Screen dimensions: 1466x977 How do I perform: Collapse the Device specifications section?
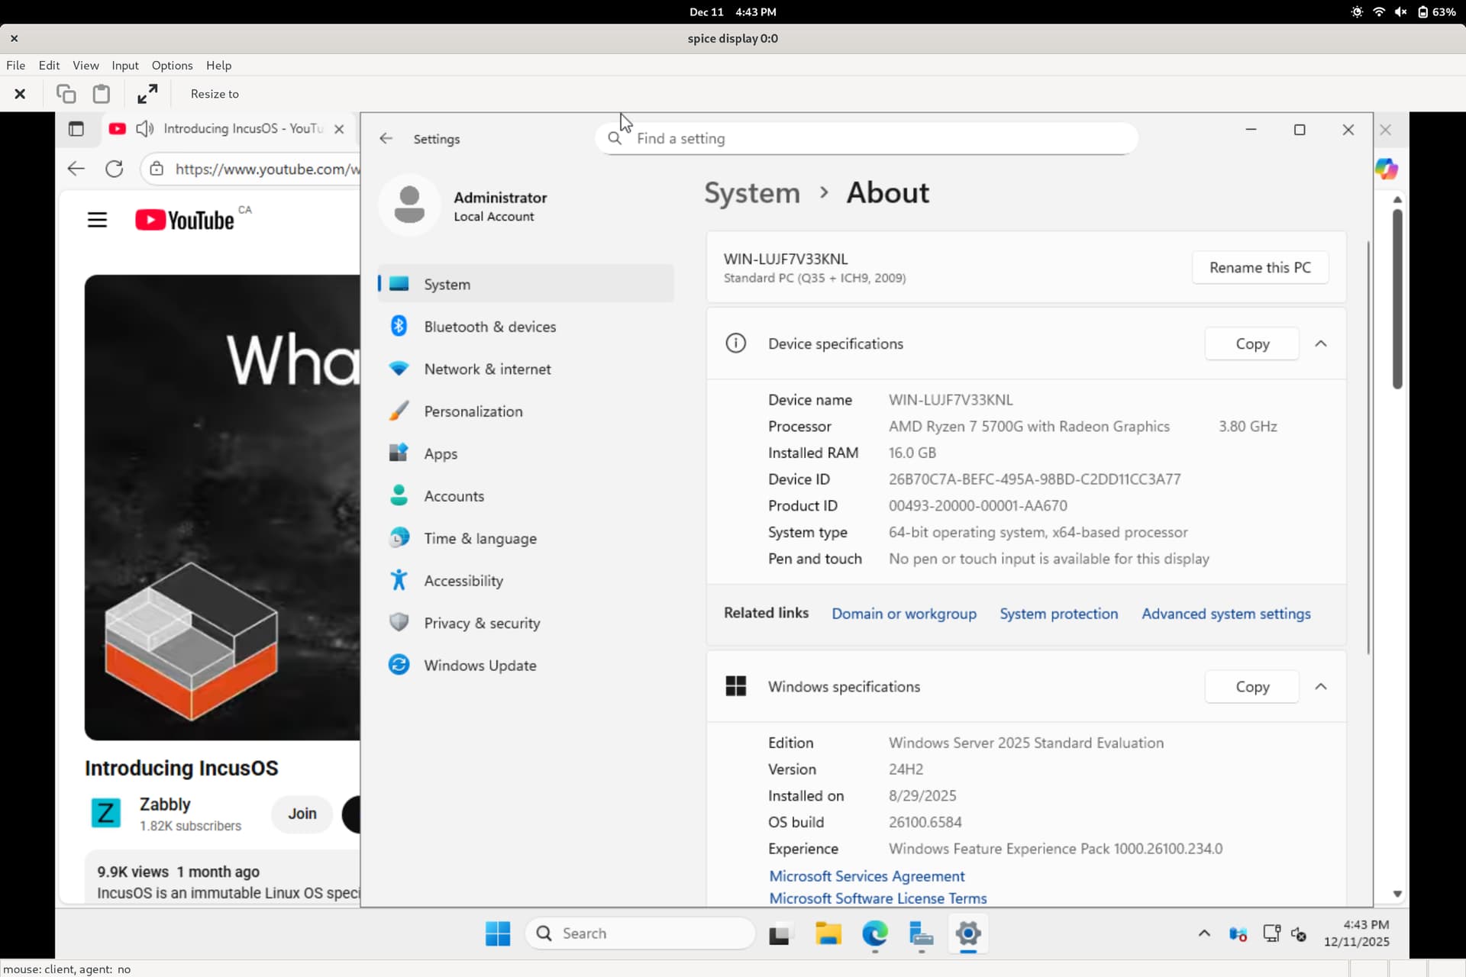point(1320,343)
